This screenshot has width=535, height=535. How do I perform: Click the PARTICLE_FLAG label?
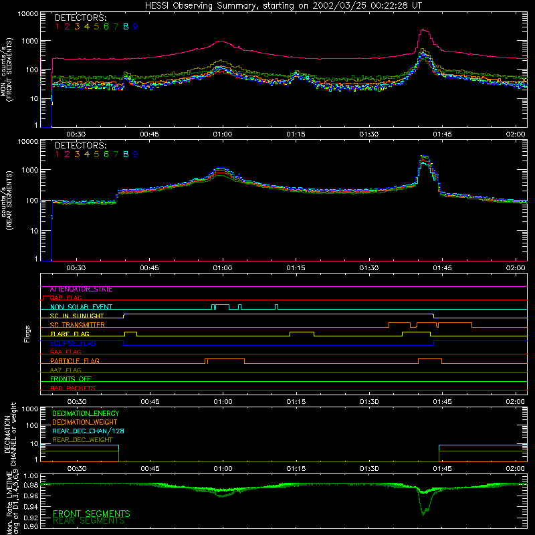coord(75,361)
